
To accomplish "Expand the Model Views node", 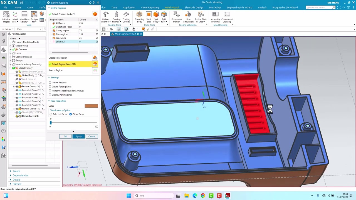I will click(x=10, y=46).
